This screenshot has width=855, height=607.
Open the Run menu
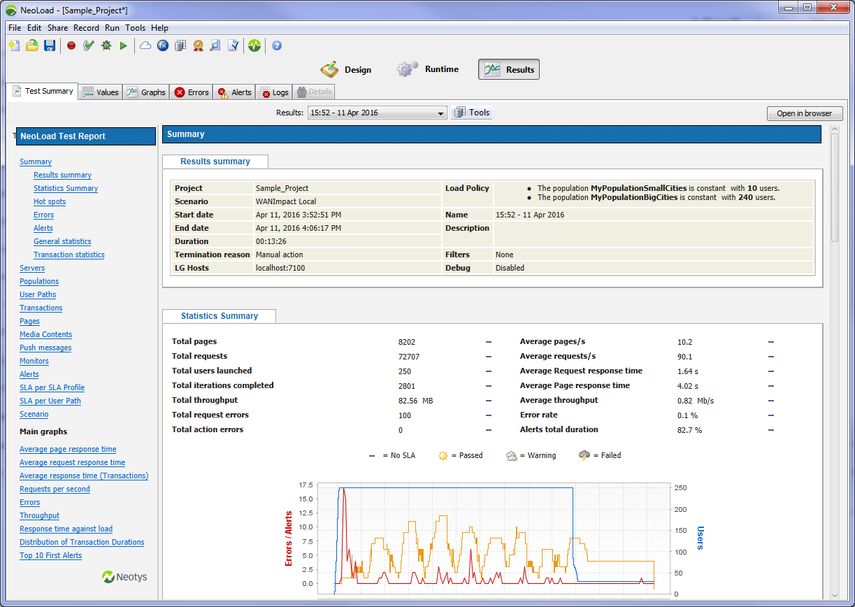coord(113,28)
